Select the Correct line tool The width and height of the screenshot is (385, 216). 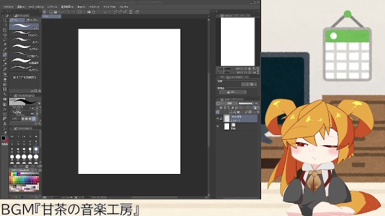click(x=5, y=133)
